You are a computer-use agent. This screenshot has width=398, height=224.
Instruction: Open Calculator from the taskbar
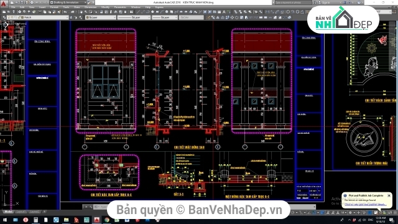pos(36,220)
